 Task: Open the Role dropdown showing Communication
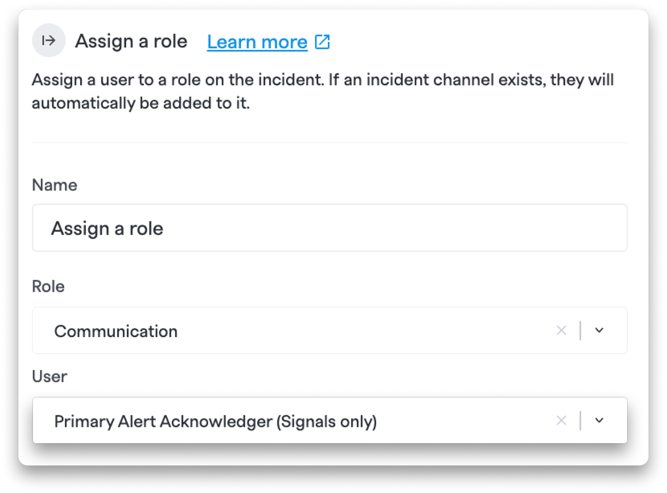tap(329, 330)
